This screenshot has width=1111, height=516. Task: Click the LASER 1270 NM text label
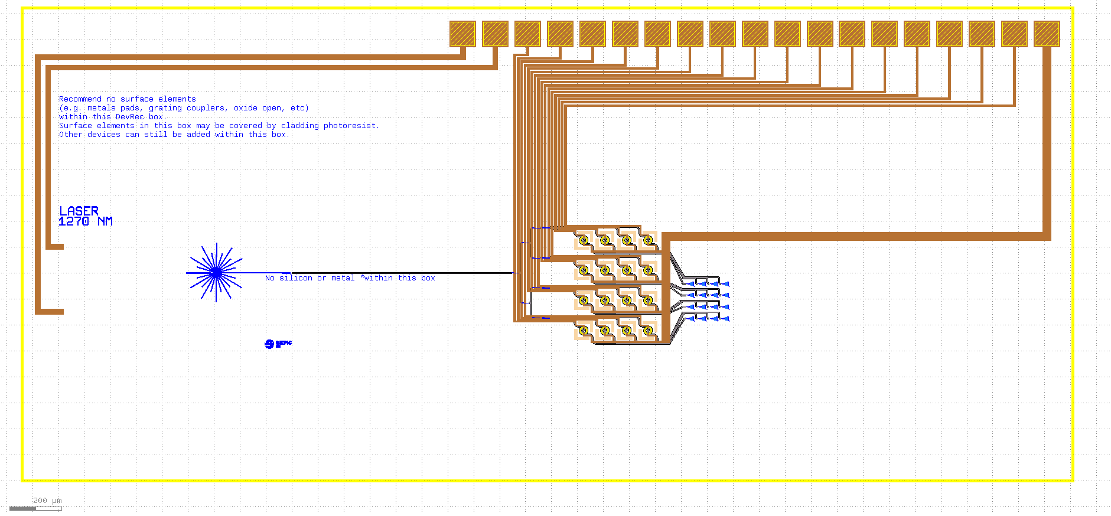(86, 216)
